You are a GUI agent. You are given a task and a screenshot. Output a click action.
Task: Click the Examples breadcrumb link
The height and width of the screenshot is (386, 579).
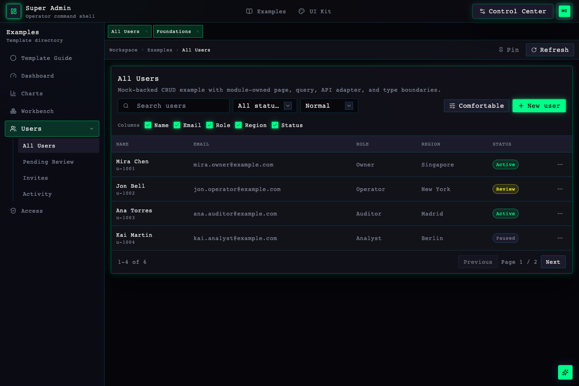[x=160, y=50]
